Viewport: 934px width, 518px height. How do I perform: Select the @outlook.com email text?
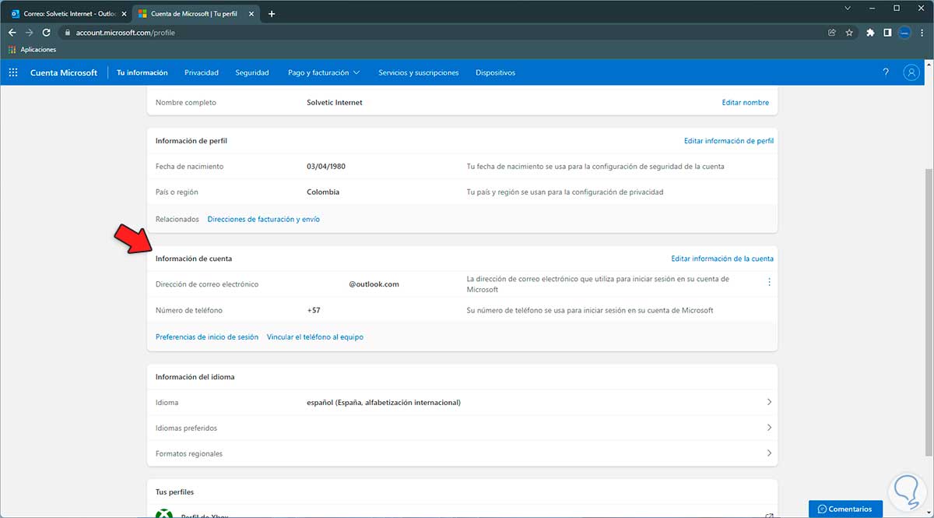click(x=374, y=284)
